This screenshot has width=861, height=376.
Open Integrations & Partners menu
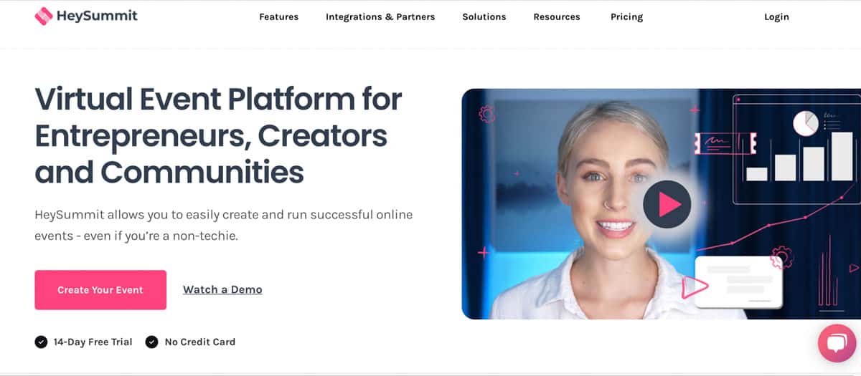click(x=380, y=16)
